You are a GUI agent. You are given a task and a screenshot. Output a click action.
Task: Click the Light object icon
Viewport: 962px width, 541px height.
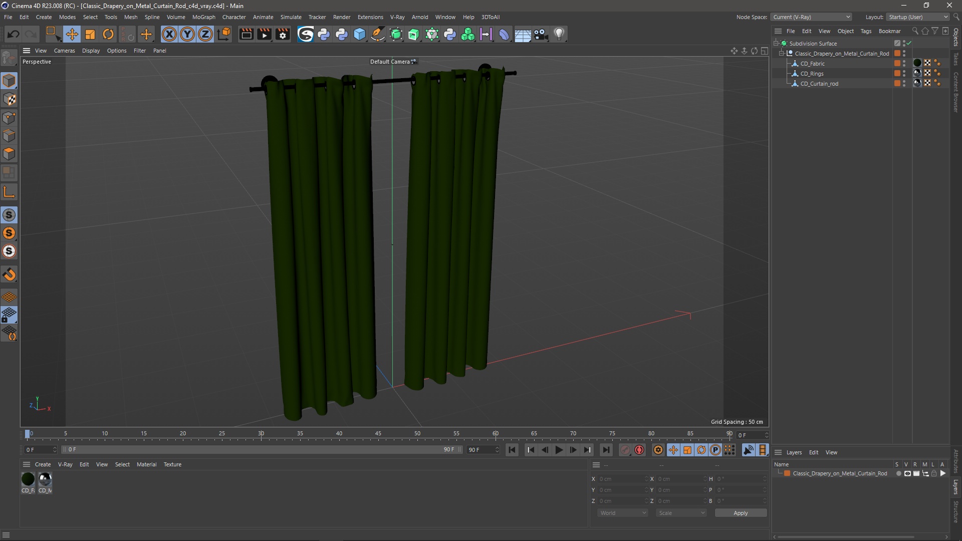(x=559, y=34)
